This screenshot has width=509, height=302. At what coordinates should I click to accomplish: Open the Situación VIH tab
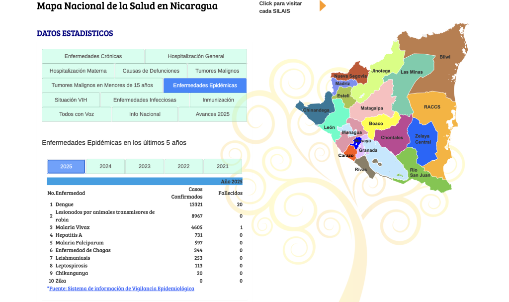tap(71, 100)
